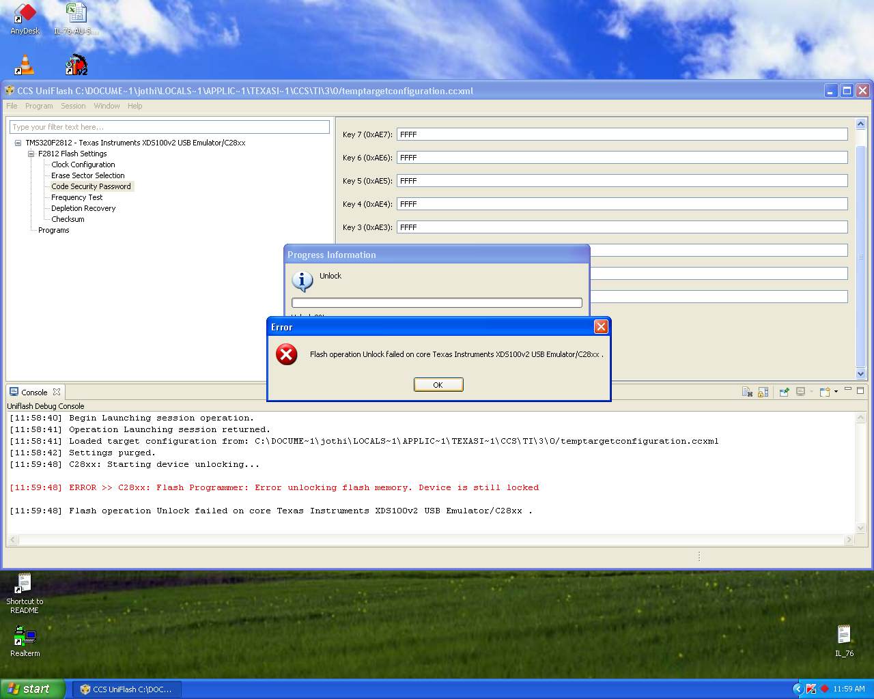Click the Open Console icon
This screenshot has height=699, width=874.
pyautogui.click(x=825, y=392)
